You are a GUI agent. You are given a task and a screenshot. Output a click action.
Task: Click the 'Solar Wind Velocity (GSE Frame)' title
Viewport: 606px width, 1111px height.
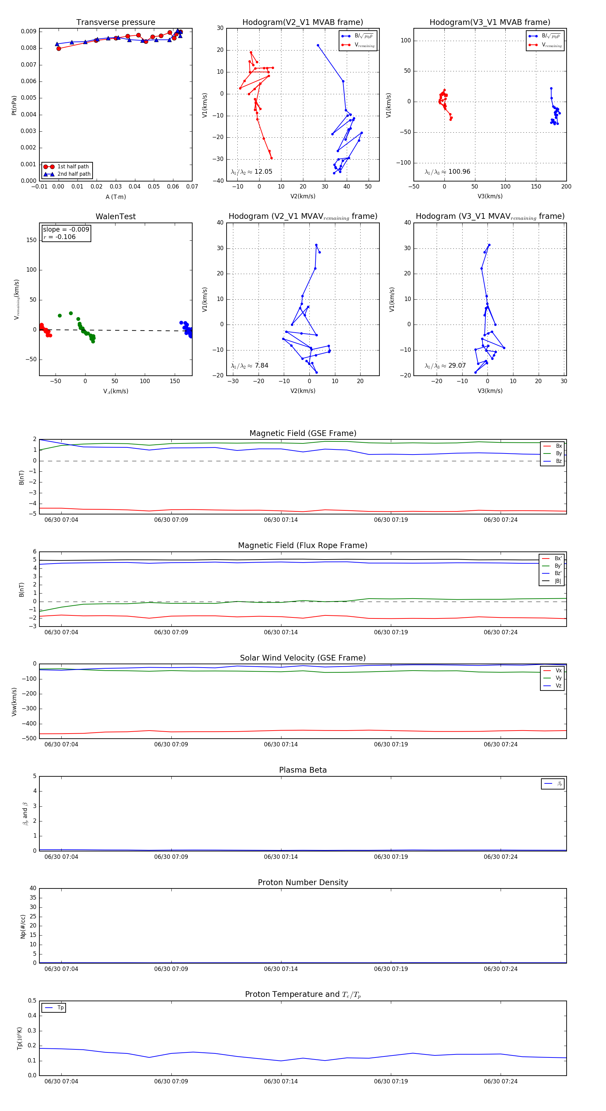[x=303, y=658]
